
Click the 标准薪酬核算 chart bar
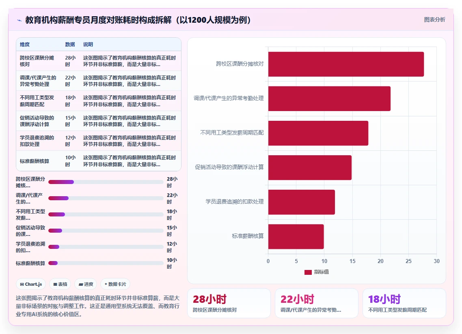[x=296, y=236]
